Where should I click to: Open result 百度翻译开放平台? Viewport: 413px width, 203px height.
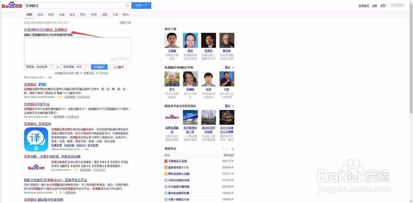[x=37, y=104]
